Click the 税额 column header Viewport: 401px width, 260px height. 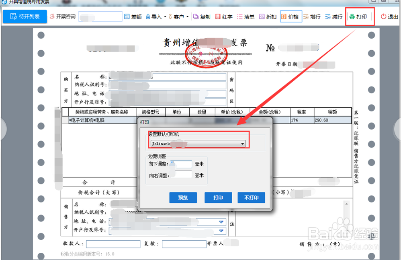332,112
